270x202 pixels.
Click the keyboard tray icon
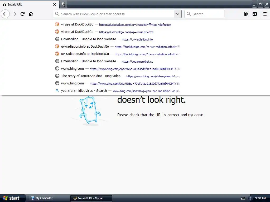243,198
